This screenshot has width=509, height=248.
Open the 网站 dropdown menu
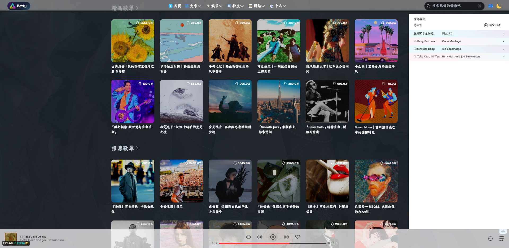click(x=257, y=6)
